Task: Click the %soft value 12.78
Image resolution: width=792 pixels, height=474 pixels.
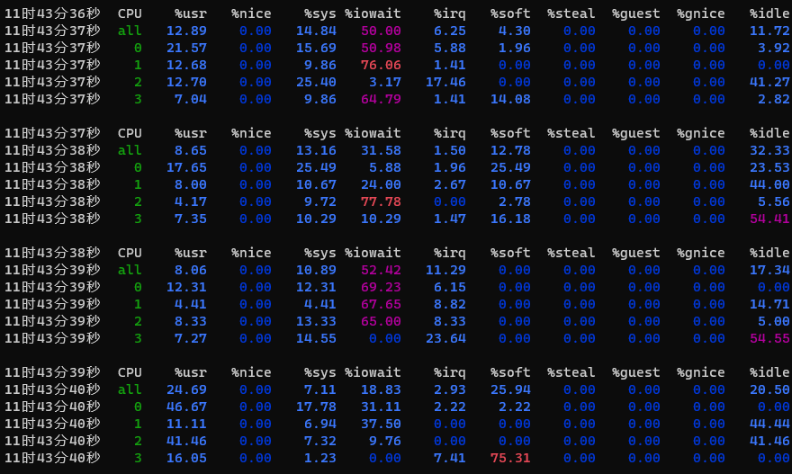Action: coord(510,150)
